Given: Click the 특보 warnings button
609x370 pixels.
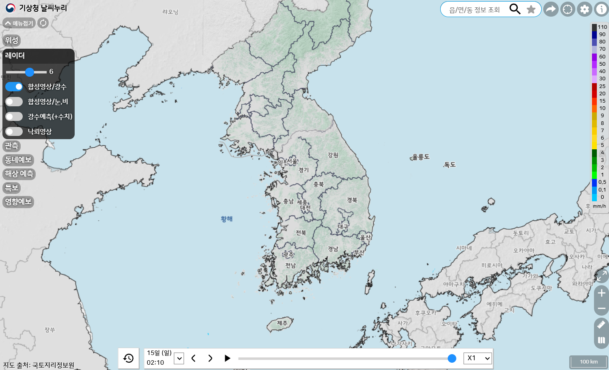Looking at the screenshot, I should pos(11,188).
